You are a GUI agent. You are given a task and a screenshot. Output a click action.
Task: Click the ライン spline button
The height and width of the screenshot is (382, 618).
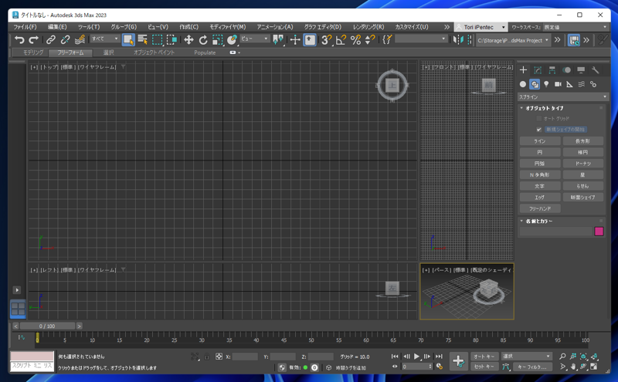coord(539,141)
